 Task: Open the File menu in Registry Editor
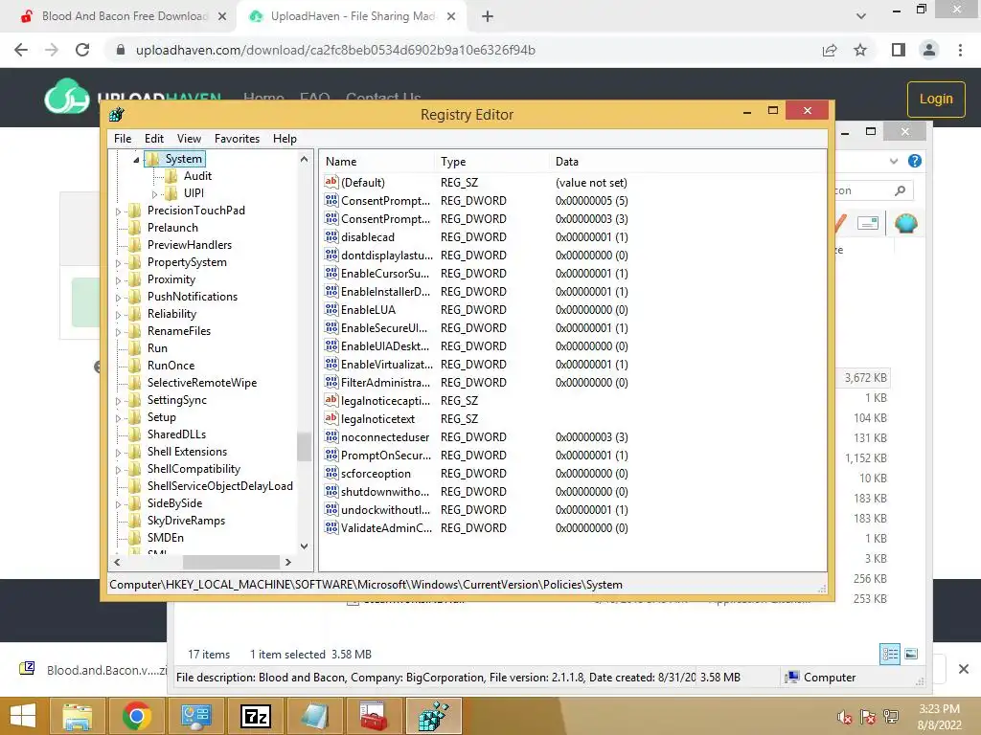(122, 139)
